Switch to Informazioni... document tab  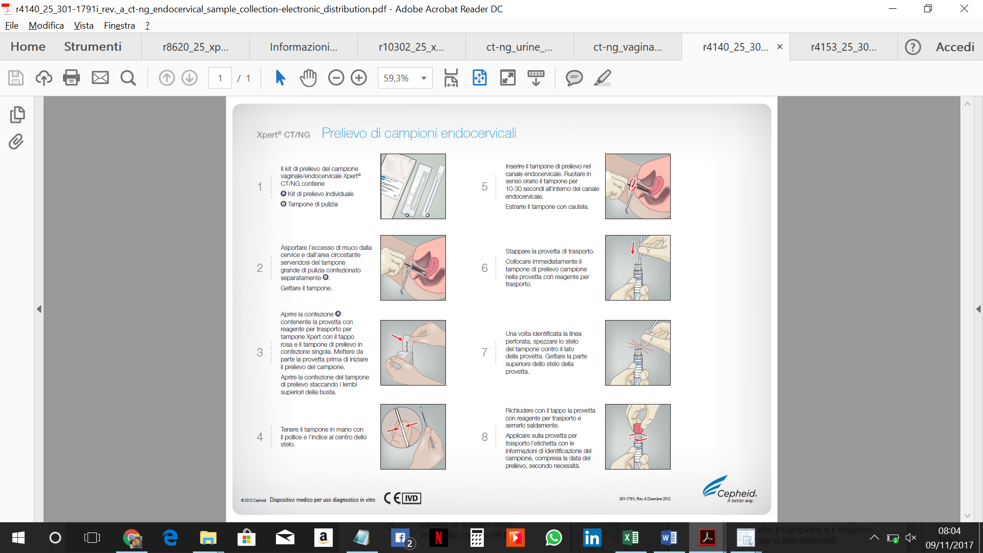(304, 47)
